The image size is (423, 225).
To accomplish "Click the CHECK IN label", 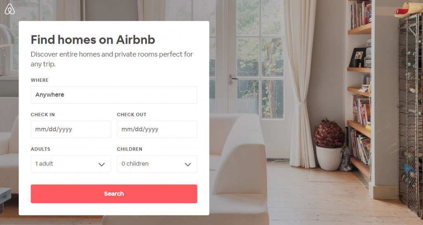I will coord(43,115).
